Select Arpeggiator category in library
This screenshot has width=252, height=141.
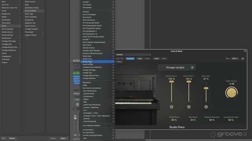tap(11, 56)
